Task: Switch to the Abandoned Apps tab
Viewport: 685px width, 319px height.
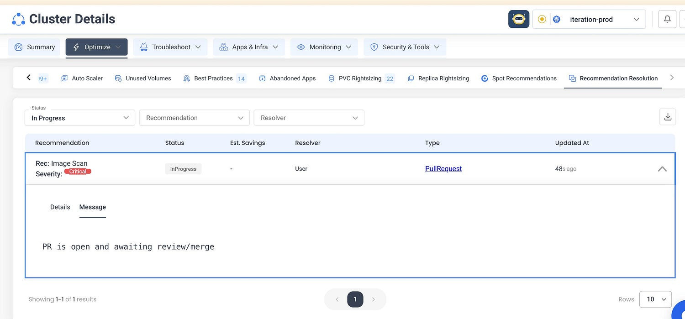Action: tap(287, 78)
